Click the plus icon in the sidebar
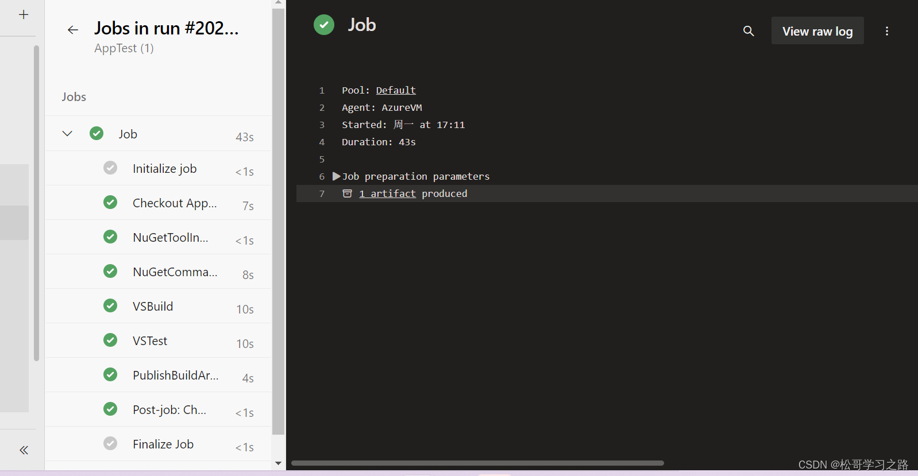 point(24,14)
